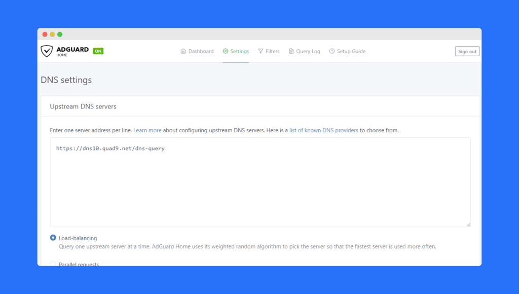
Task: Open the Learn more link
Action: pos(147,130)
